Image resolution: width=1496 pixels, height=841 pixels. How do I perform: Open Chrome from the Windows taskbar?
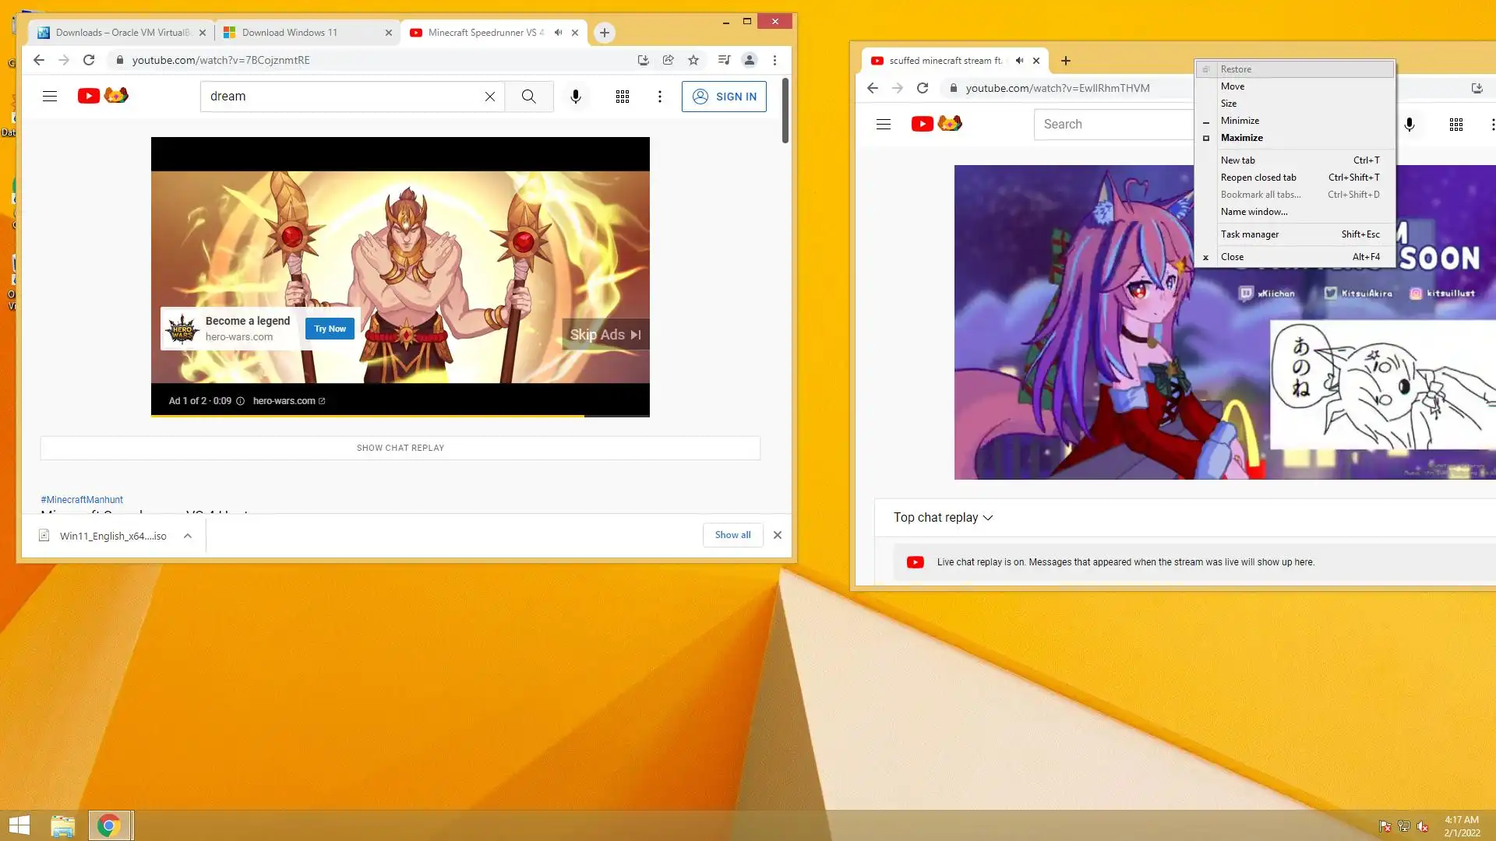tap(109, 825)
